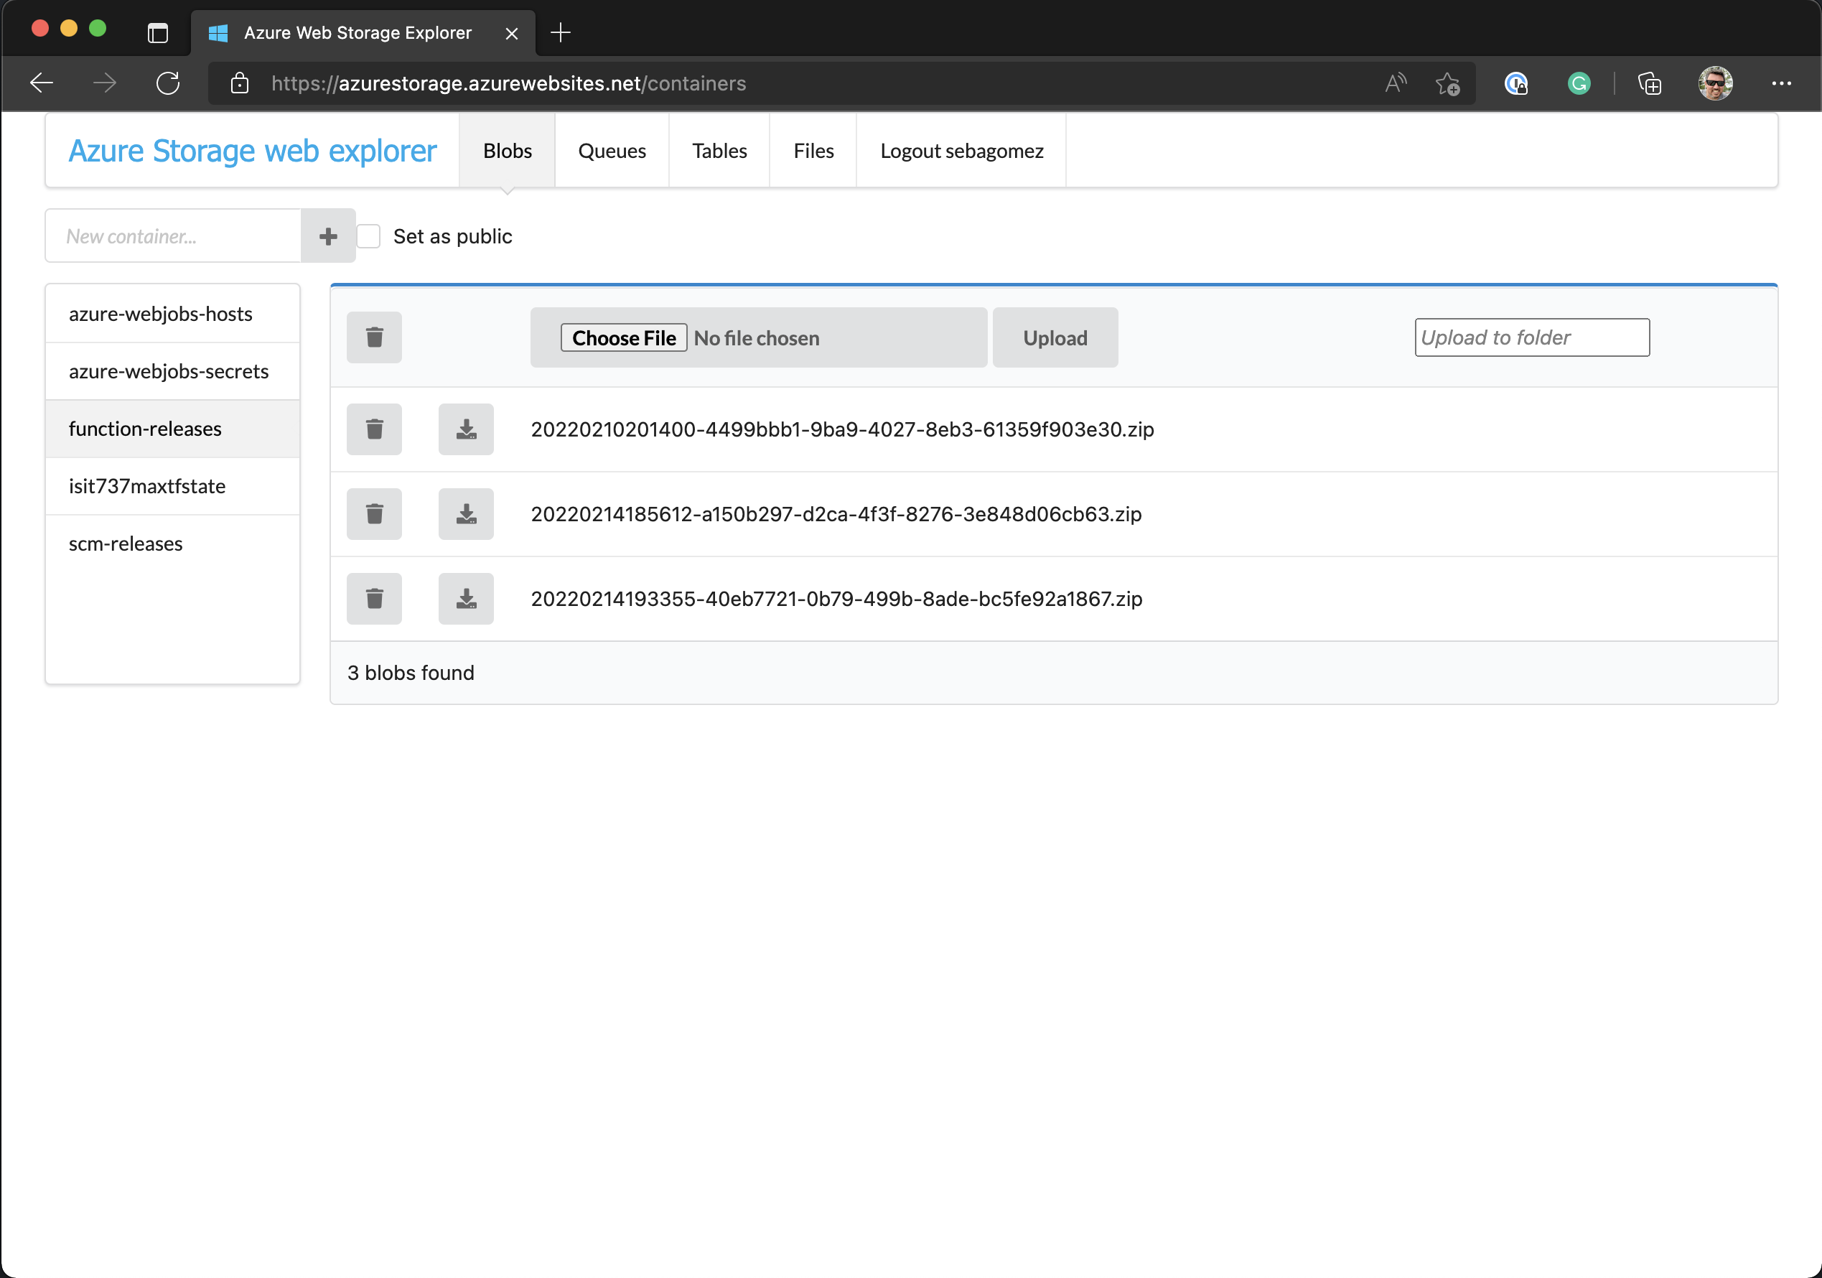Viewport: 1822px width, 1278px height.
Task: Go to the Files tab
Action: (813, 151)
